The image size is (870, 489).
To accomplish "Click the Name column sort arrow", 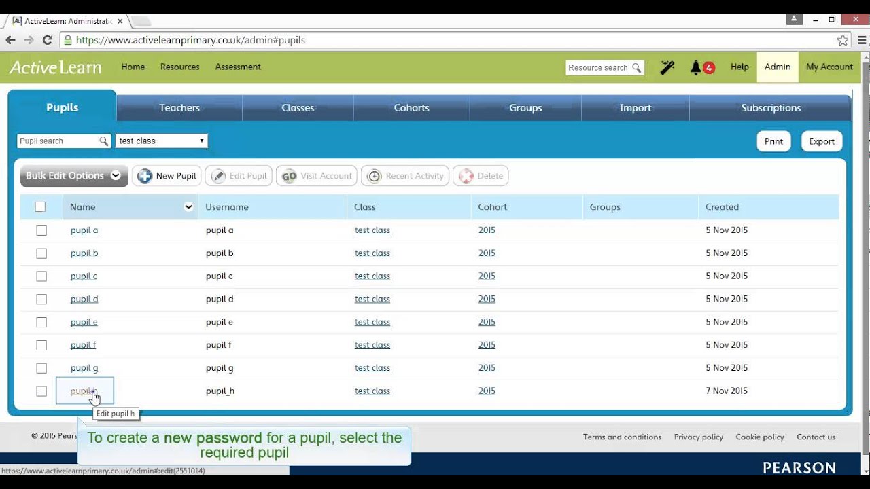I will [x=188, y=207].
